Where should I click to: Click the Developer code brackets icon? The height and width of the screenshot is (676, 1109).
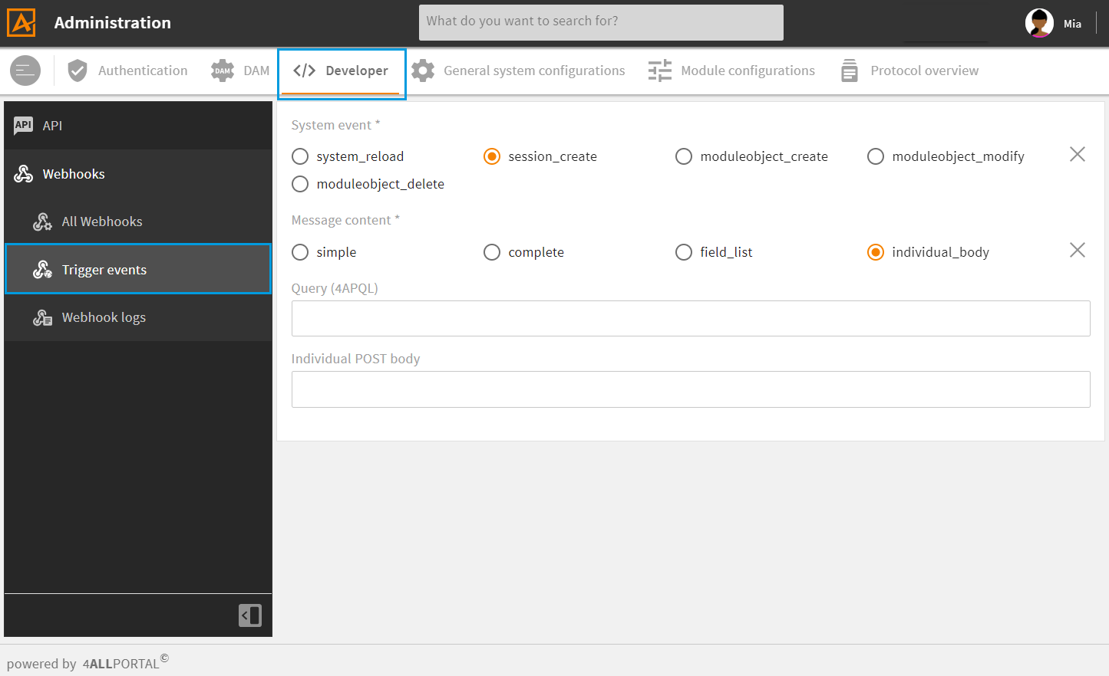click(304, 71)
